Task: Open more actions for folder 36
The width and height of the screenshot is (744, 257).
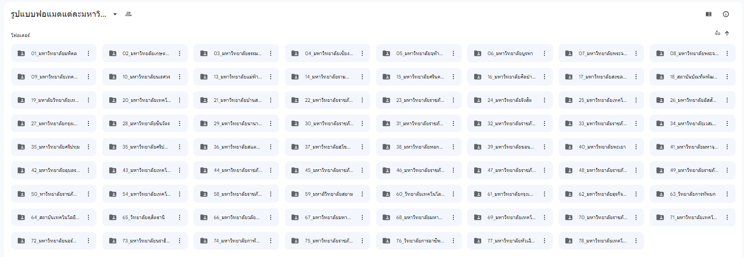Action: click(271, 147)
